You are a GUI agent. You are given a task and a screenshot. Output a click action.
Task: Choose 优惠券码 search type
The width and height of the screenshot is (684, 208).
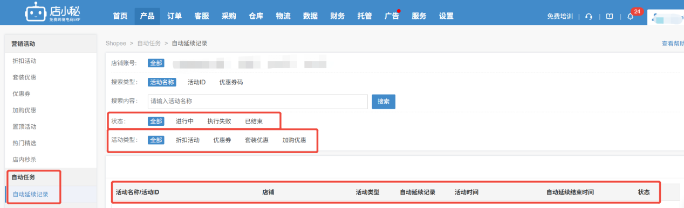231,82
